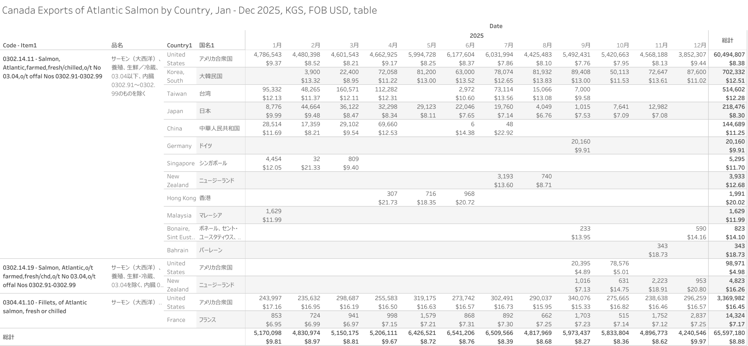Click the 2025 year header
Viewport: 748px width, 346px height.
(476, 36)
